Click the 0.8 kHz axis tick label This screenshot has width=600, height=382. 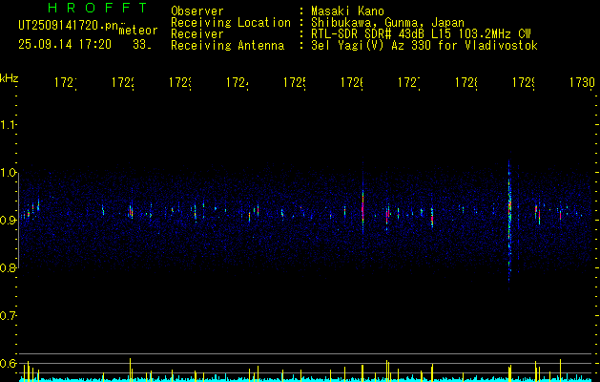[x=8, y=267]
